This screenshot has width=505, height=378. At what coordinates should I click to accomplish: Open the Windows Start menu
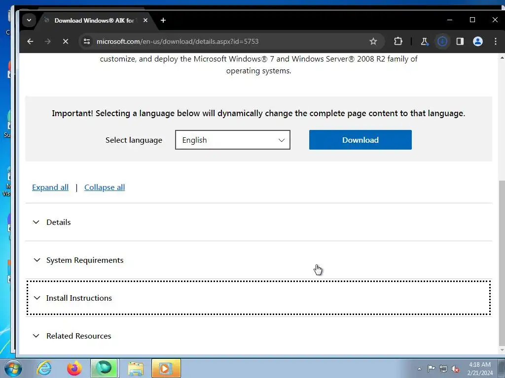(13, 368)
